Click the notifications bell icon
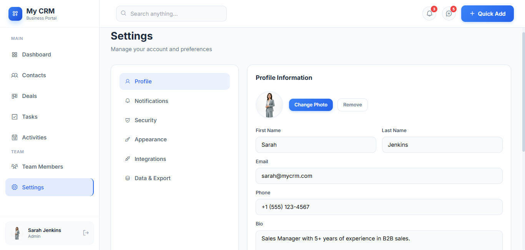This screenshot has width=525, height=250. tap(429, 13)
